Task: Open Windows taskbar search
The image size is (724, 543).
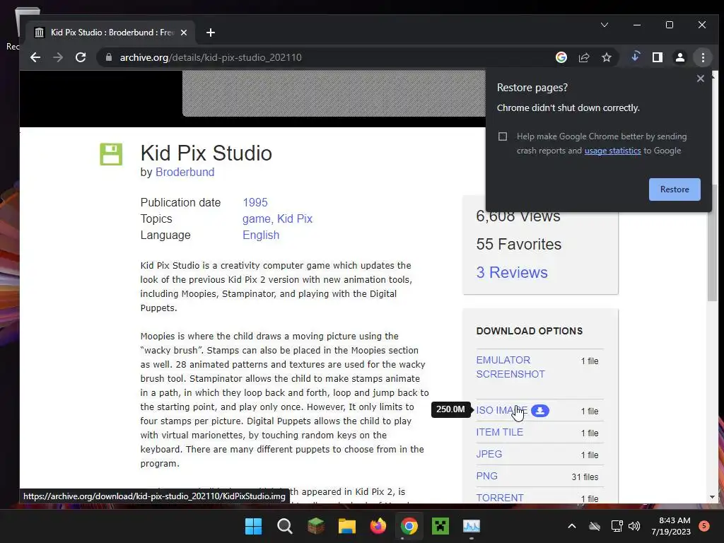Action: [x=284, y=526]
